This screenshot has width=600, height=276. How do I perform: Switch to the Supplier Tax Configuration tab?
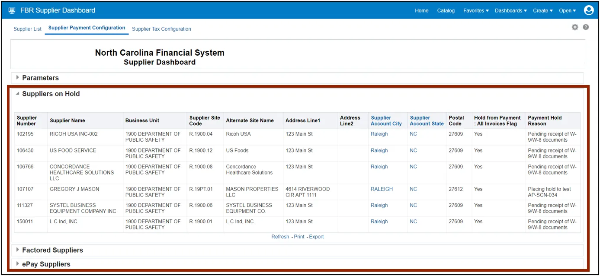click(161, 29)
